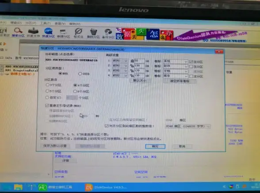The width and height of the screenshot is (260, 193).
Task: Click the network antenna icon on taskbar
Action: tap(31, 187)
